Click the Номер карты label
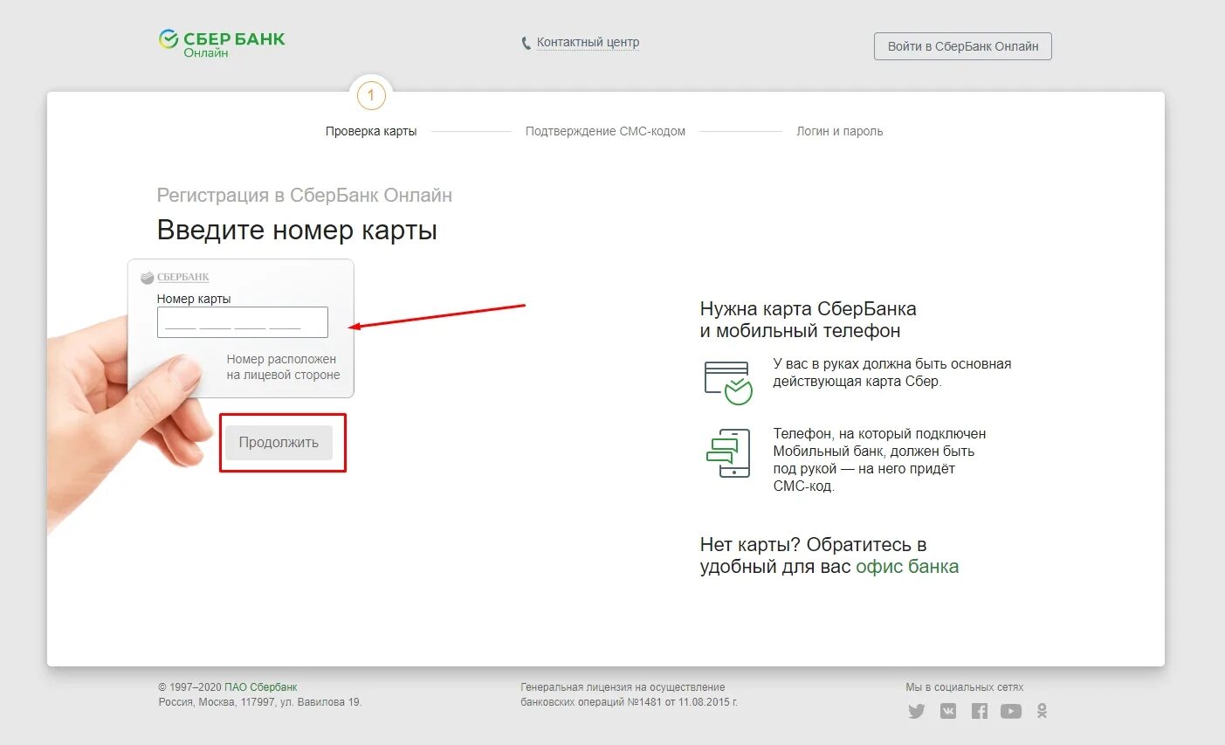This screenshot has height=745, width=1225. pos(194,299)
